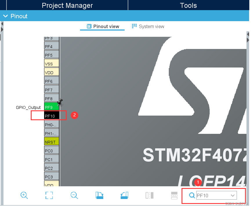Click the GPIO_Output label beside PF9
This screenshot has width=252, height=208.
tap(28, 107)
